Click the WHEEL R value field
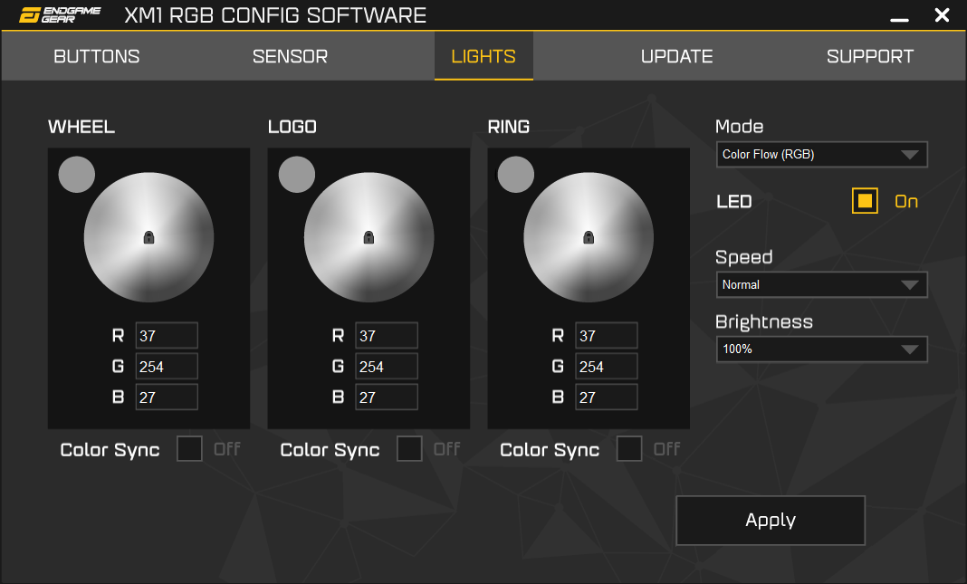The image size is (967, 584). pyautogui.click(x=167, y=336)
